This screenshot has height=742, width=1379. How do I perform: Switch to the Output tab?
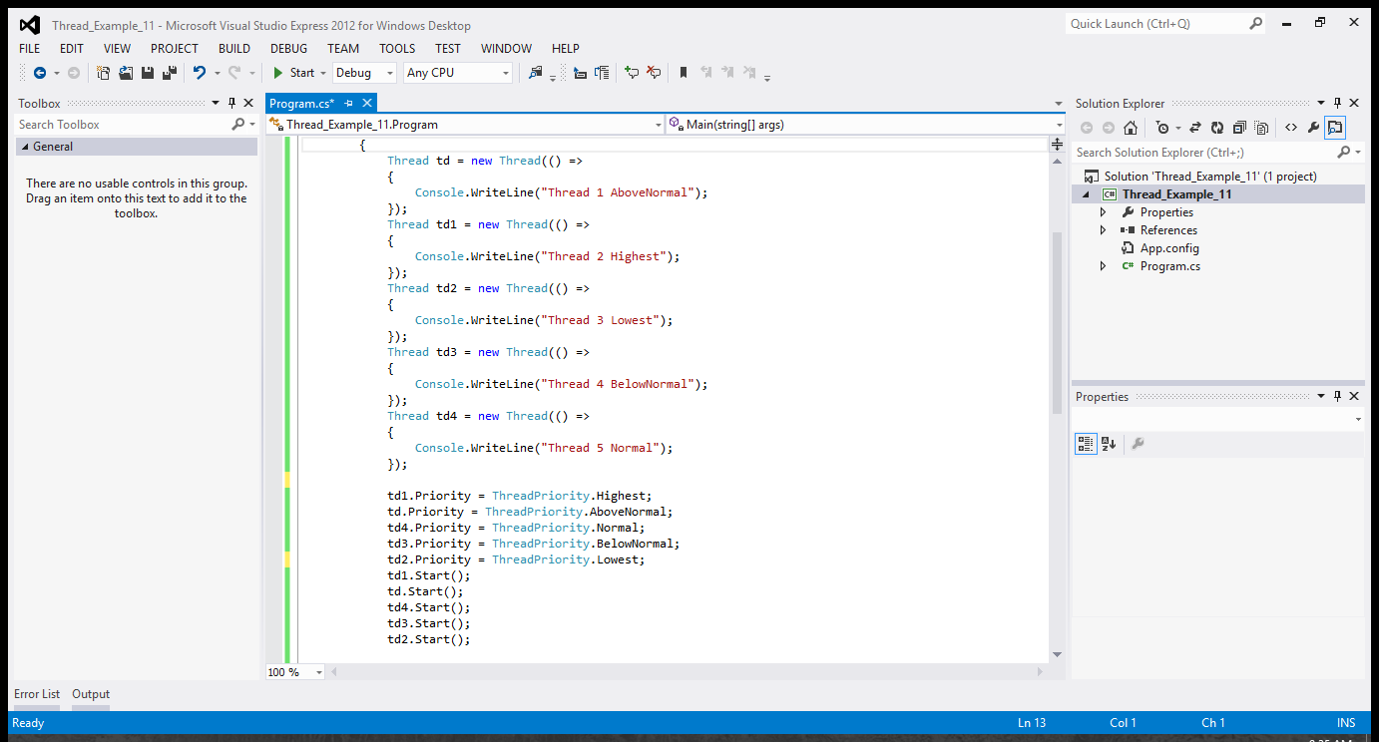click(x=91, y=694)
